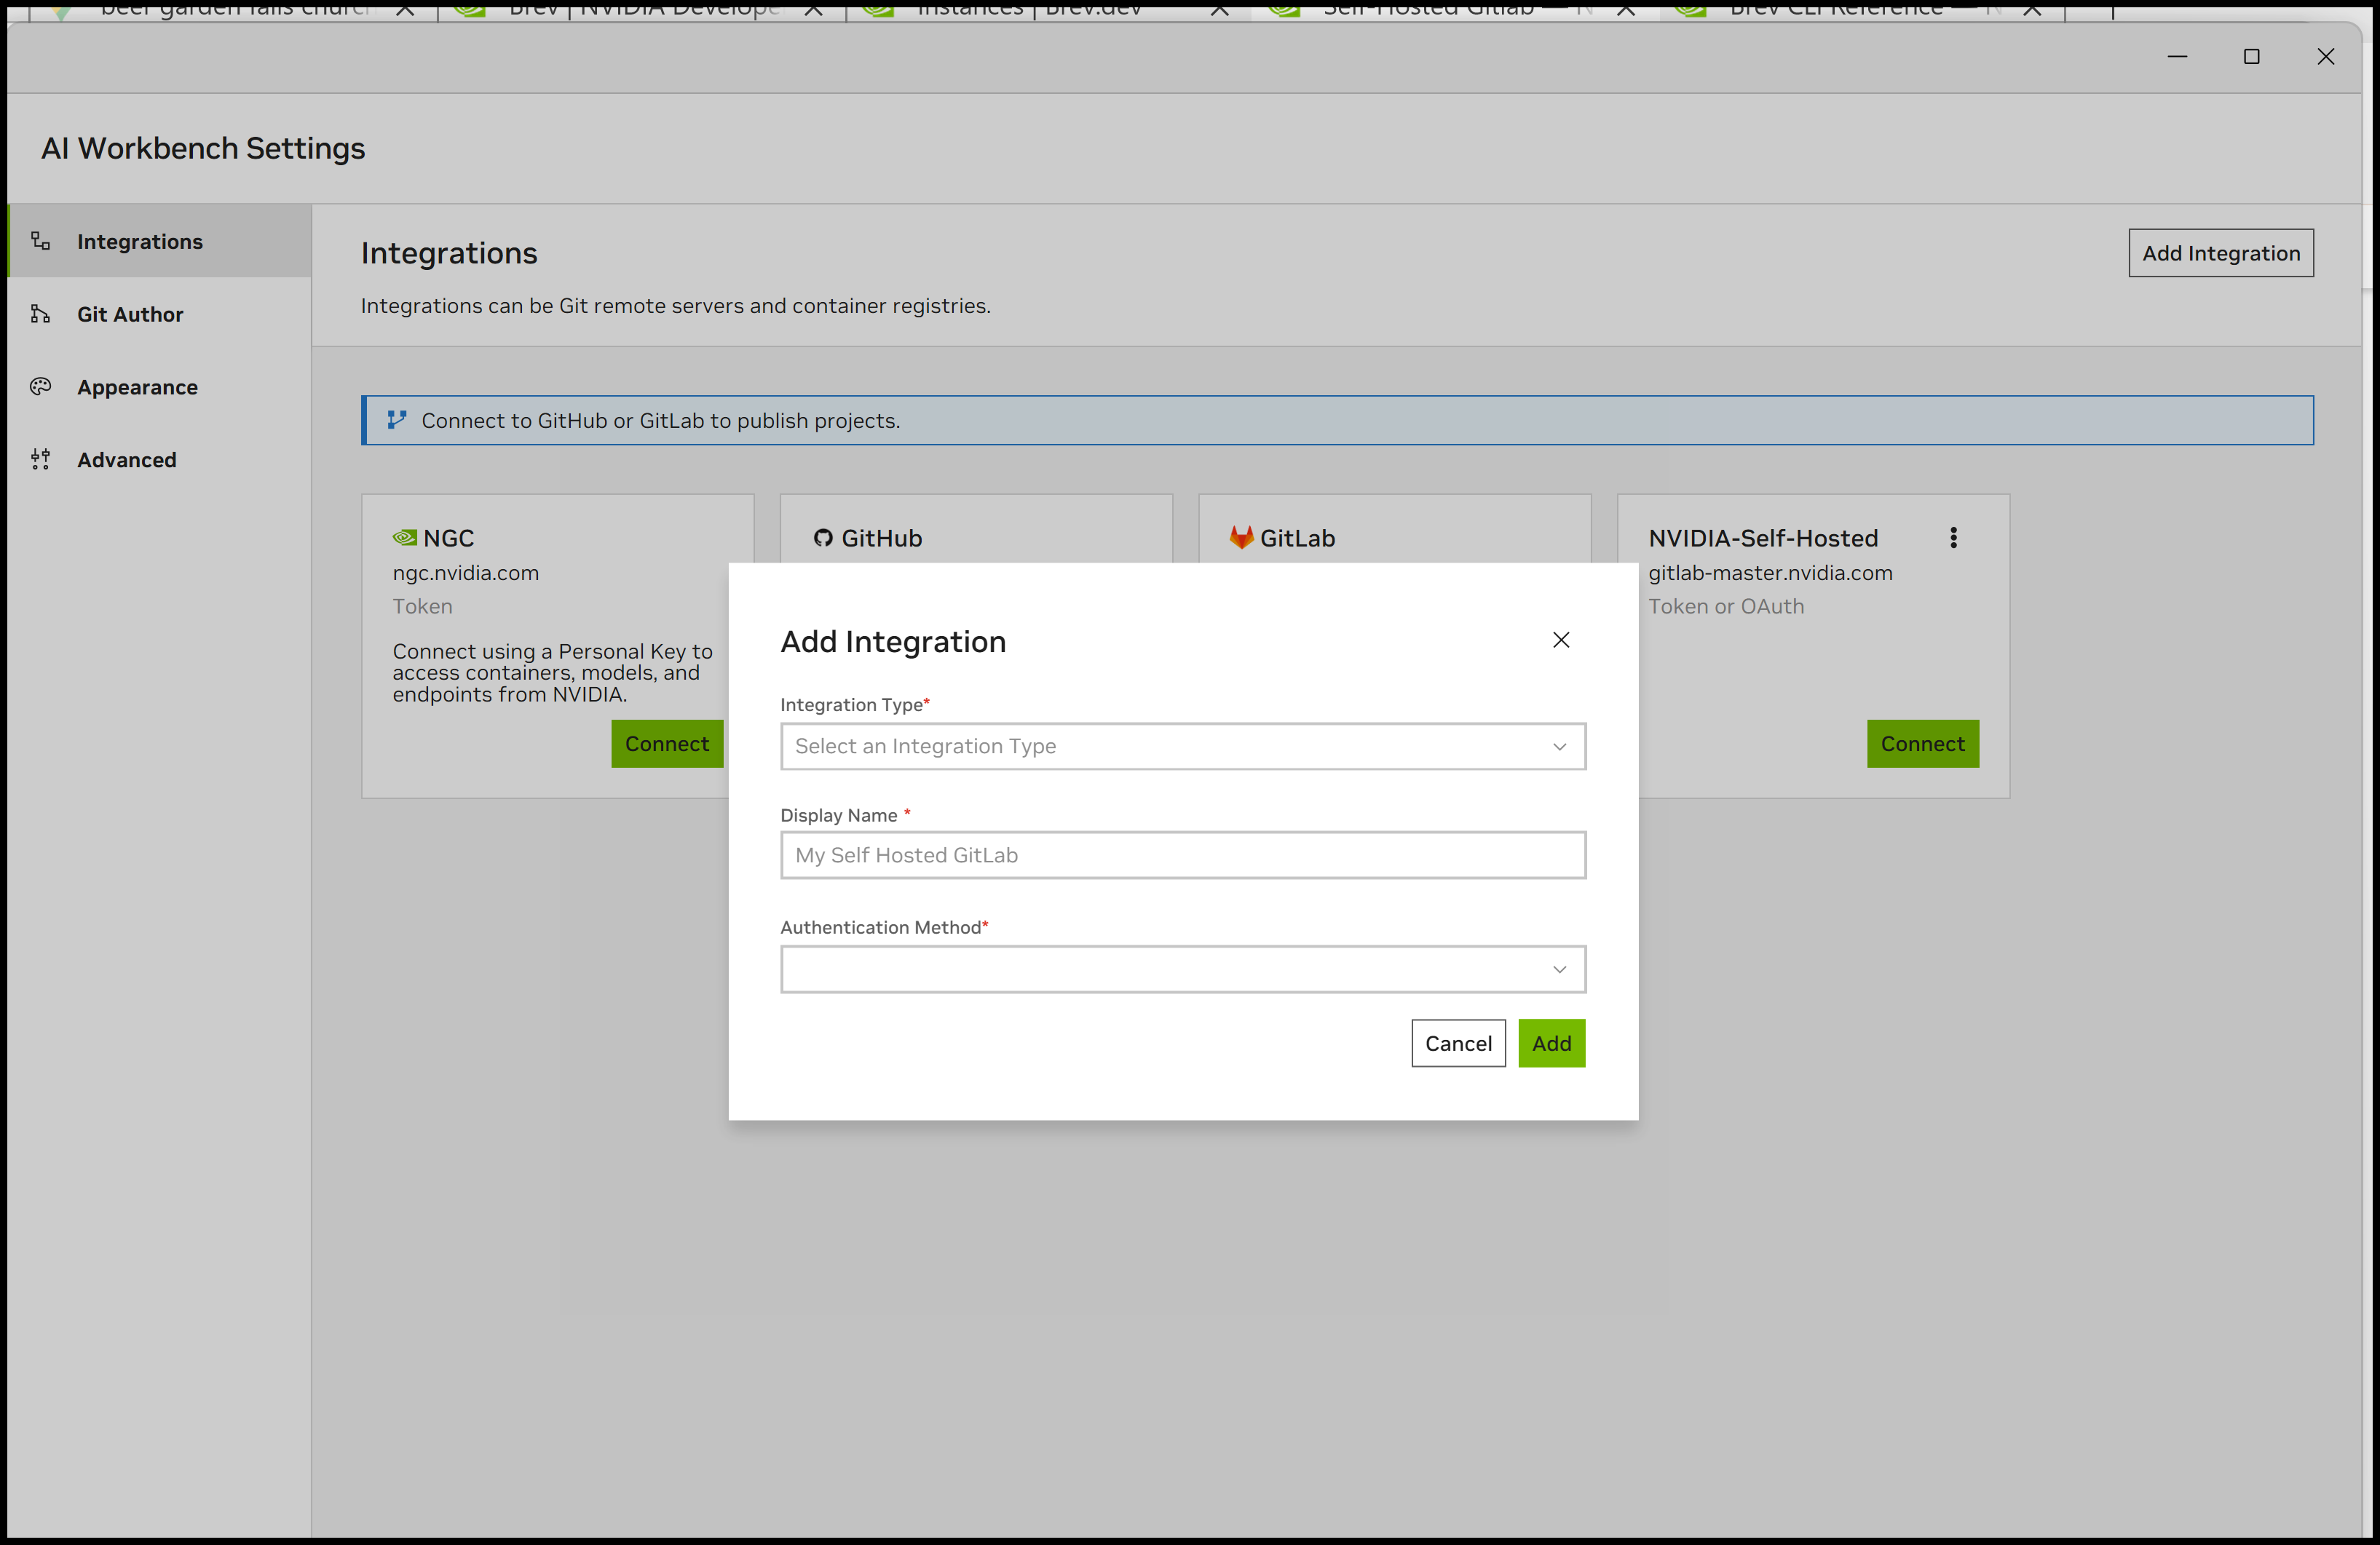Go to the Advanced settings section
The image size is (2380, 1545).
pos(160,460)
